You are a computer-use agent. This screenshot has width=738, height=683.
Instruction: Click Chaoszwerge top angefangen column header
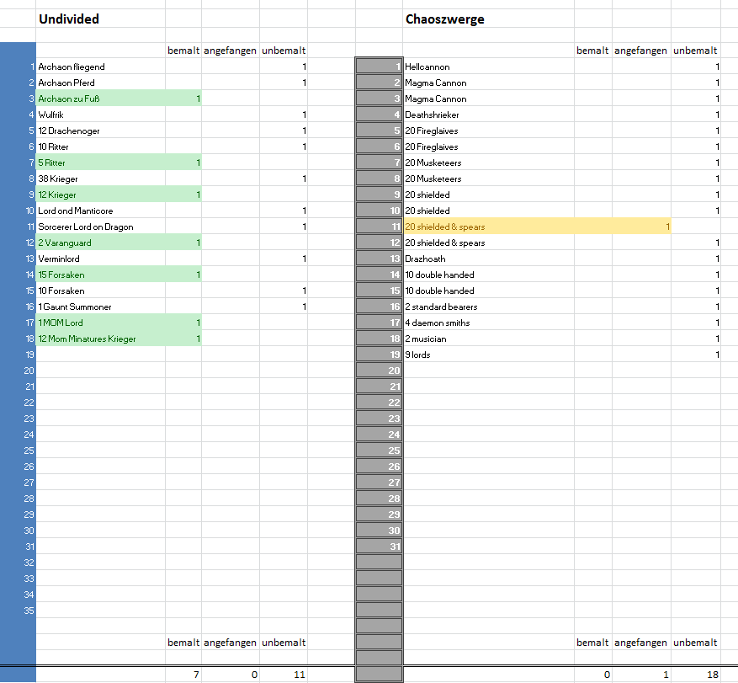click(640, 51)
